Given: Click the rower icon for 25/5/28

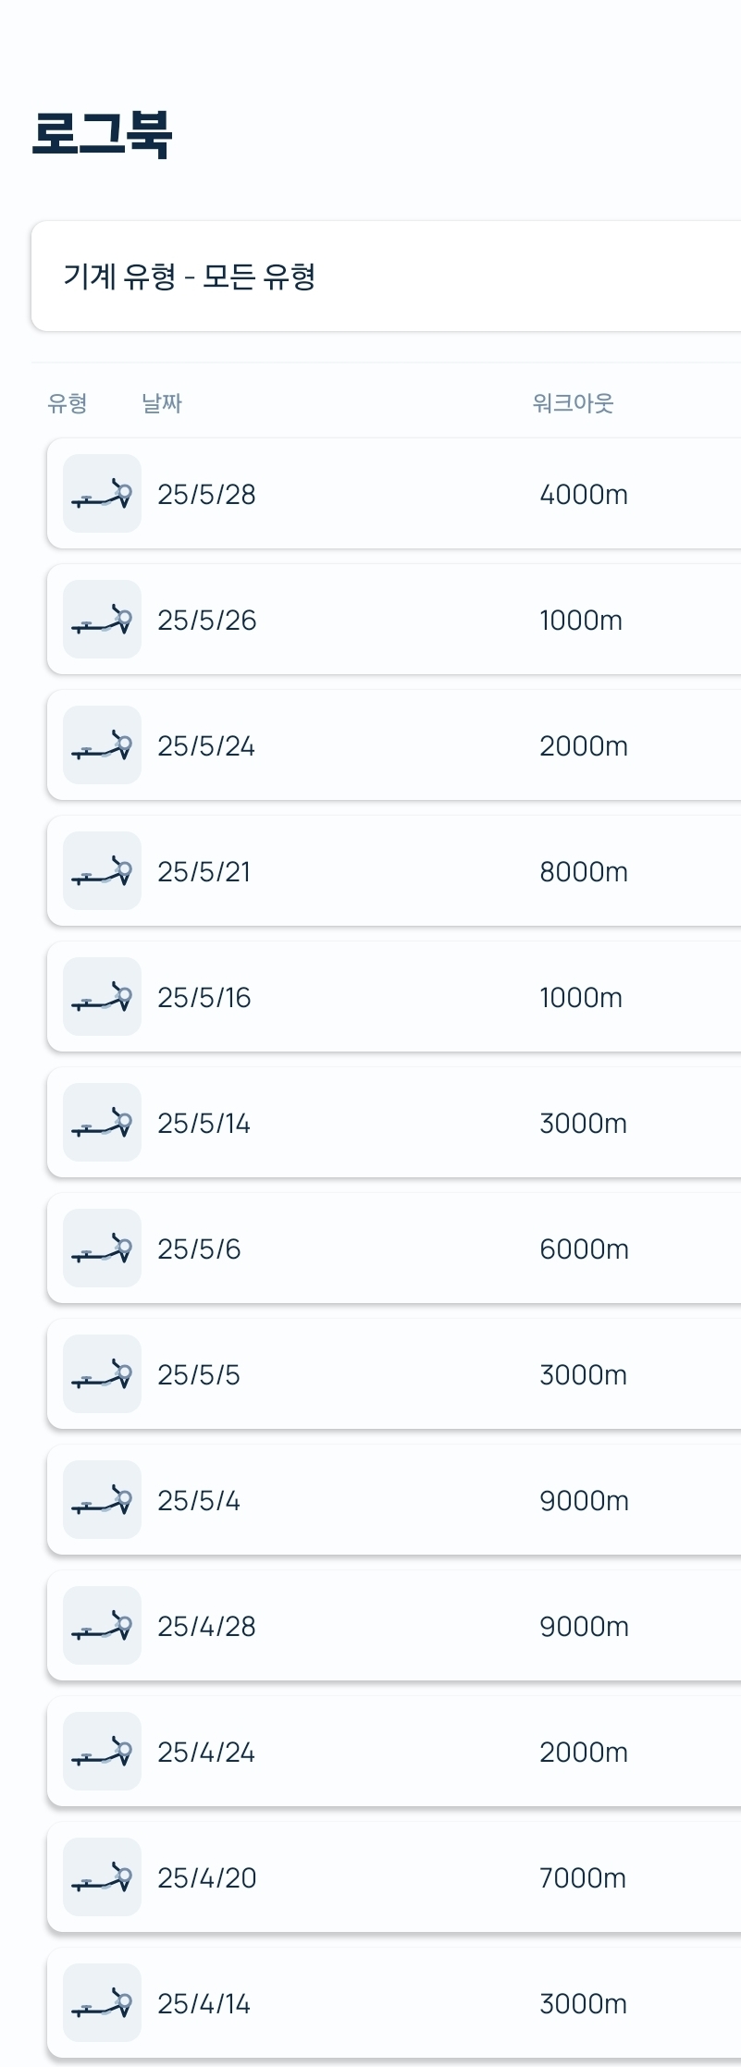Looking at the screenshot, I should [102, 494].
